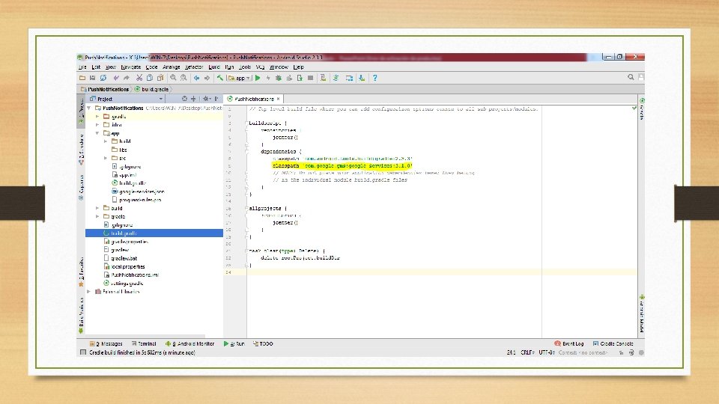719x404 pixels.
Task: Open the TODO tool window
Action: (263, 343)
